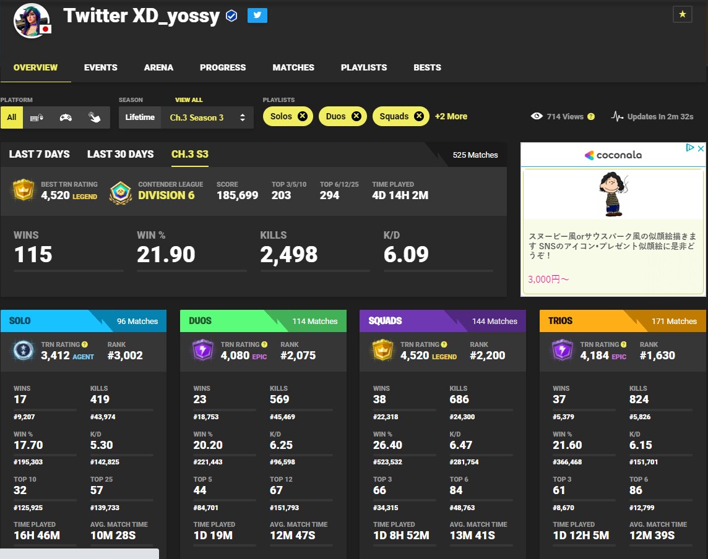Remove the Solos playlist filter
Screen dimensions: 708x559
pyautogui.click(x=303, y=116)
